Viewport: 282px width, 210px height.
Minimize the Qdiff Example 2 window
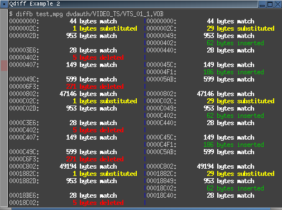[262, 4]
